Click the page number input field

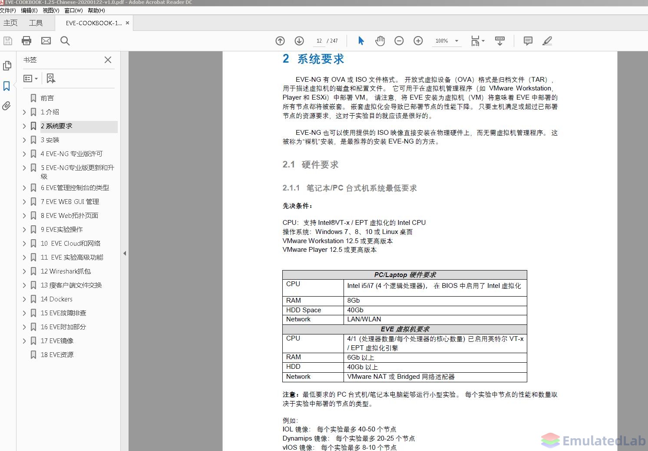[x=319, y=41]
